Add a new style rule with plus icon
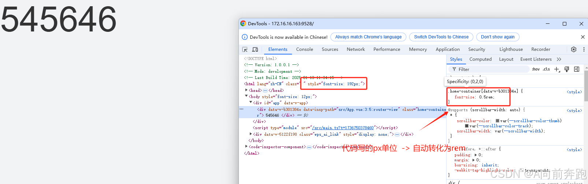Screen dimensions: 588x184 point(557,69)
